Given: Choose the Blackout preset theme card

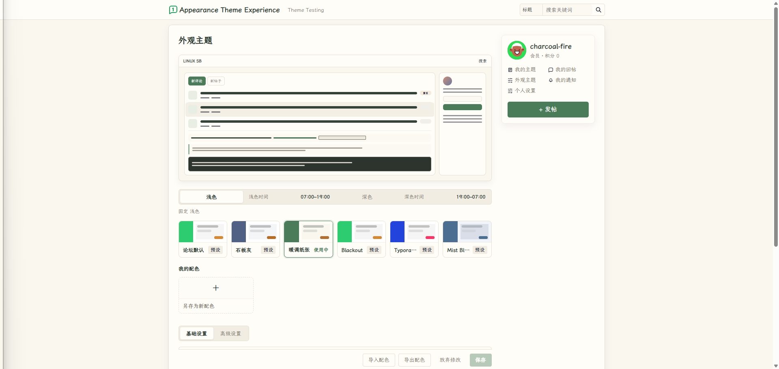Looking at the screenshot, I should click(x=361, y=239).
